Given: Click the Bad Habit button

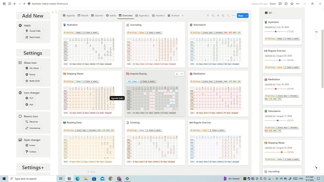Looking at the screenshot, I should 33,37.
